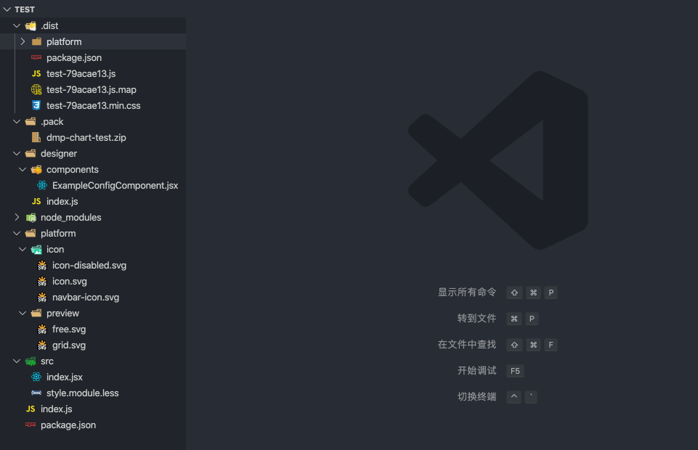Click the node_modules folder icon
This screenshot has height=450, width=698.
coord(31,218)
